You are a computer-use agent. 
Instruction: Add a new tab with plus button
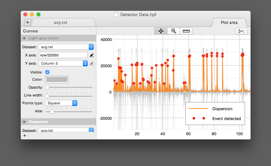point(28,23)
